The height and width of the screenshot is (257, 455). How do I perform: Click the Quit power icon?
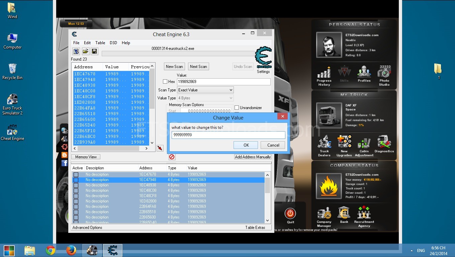click(290, 215)
